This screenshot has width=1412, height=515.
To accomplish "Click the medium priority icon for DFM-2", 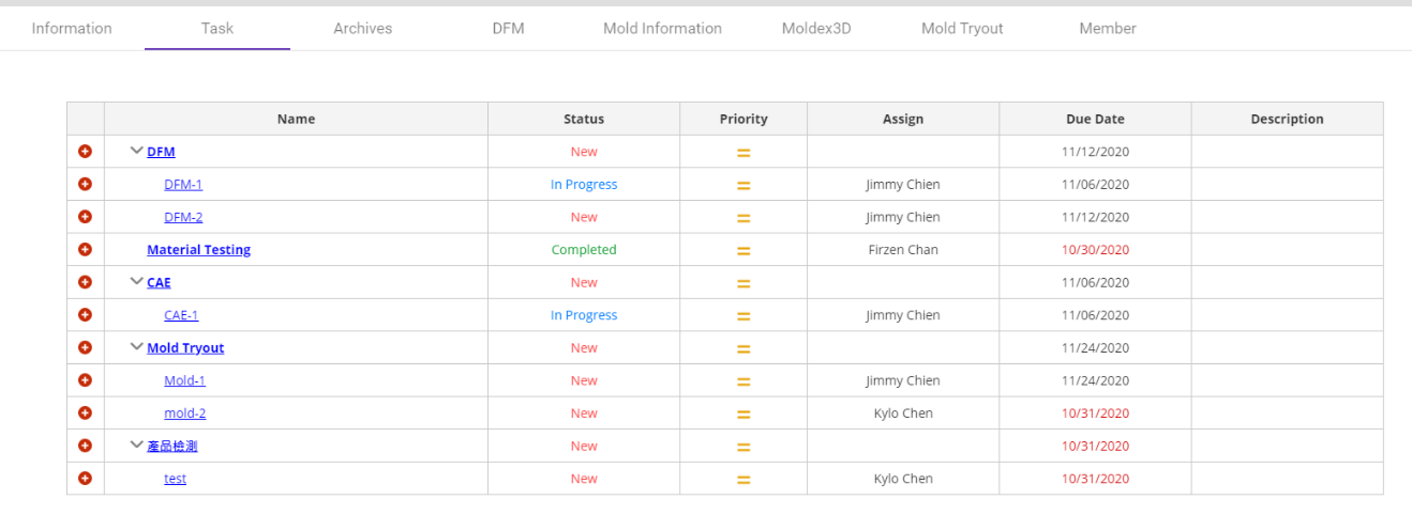I will (743, 218).
